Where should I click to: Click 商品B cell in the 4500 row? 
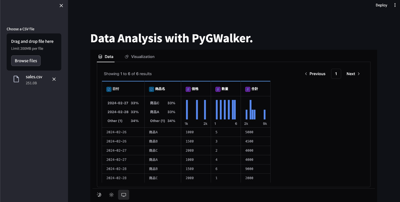pos(163,141)
